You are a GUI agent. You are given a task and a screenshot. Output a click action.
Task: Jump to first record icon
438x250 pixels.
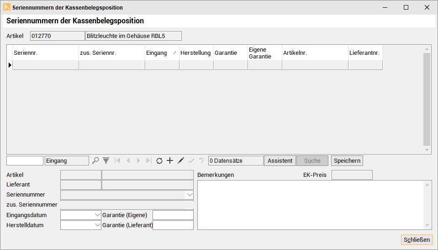[117, 160]
